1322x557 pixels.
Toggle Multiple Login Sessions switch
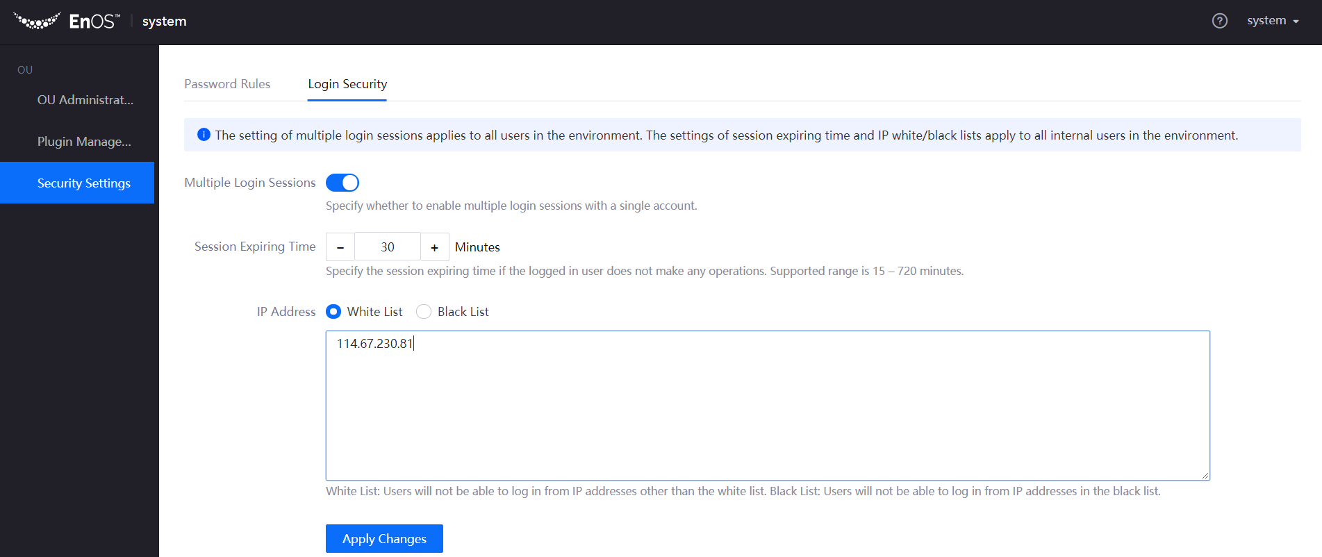[342, 183]
